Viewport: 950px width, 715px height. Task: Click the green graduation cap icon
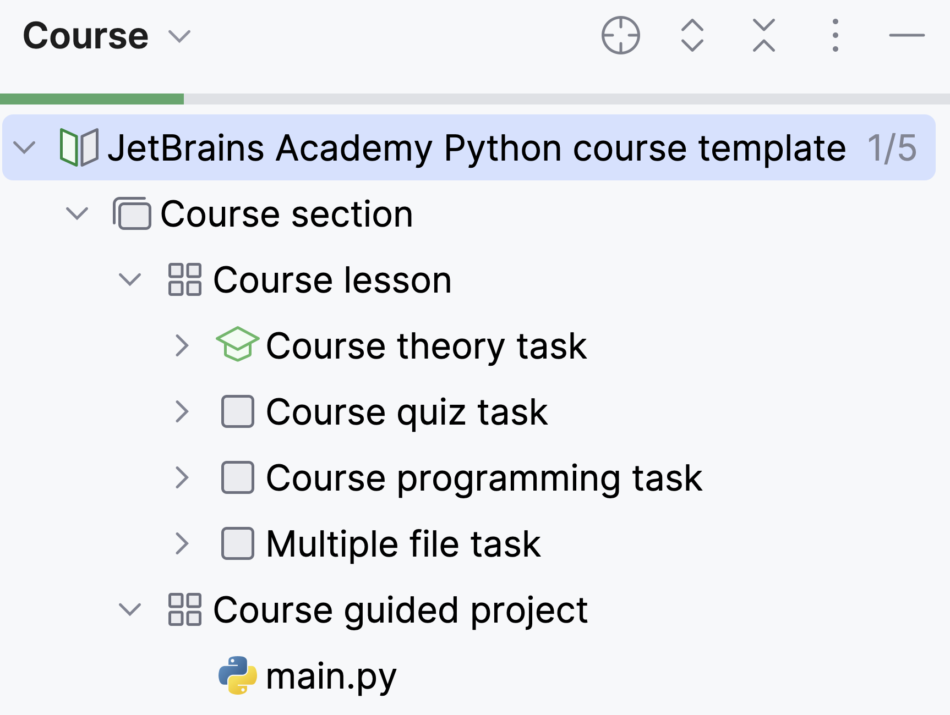click(237, 344)
